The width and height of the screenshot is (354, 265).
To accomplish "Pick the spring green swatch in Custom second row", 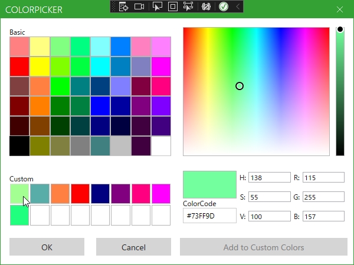I will pos(19,215).
